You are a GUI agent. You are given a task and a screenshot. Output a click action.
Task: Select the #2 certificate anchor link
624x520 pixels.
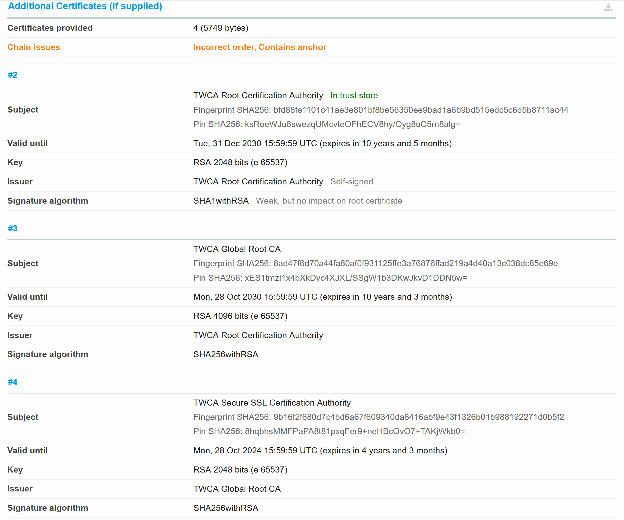(13, 75)
